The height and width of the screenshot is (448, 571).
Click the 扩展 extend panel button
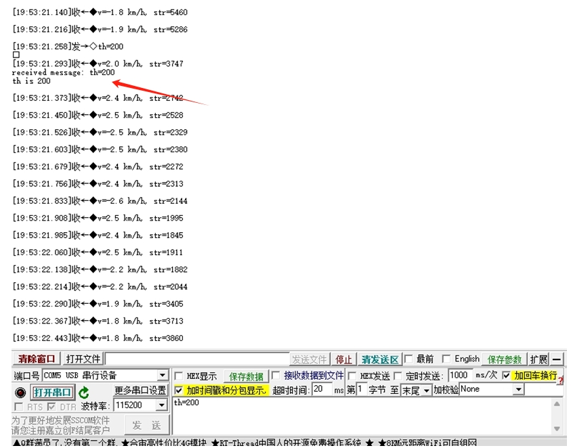click(538, 359)
